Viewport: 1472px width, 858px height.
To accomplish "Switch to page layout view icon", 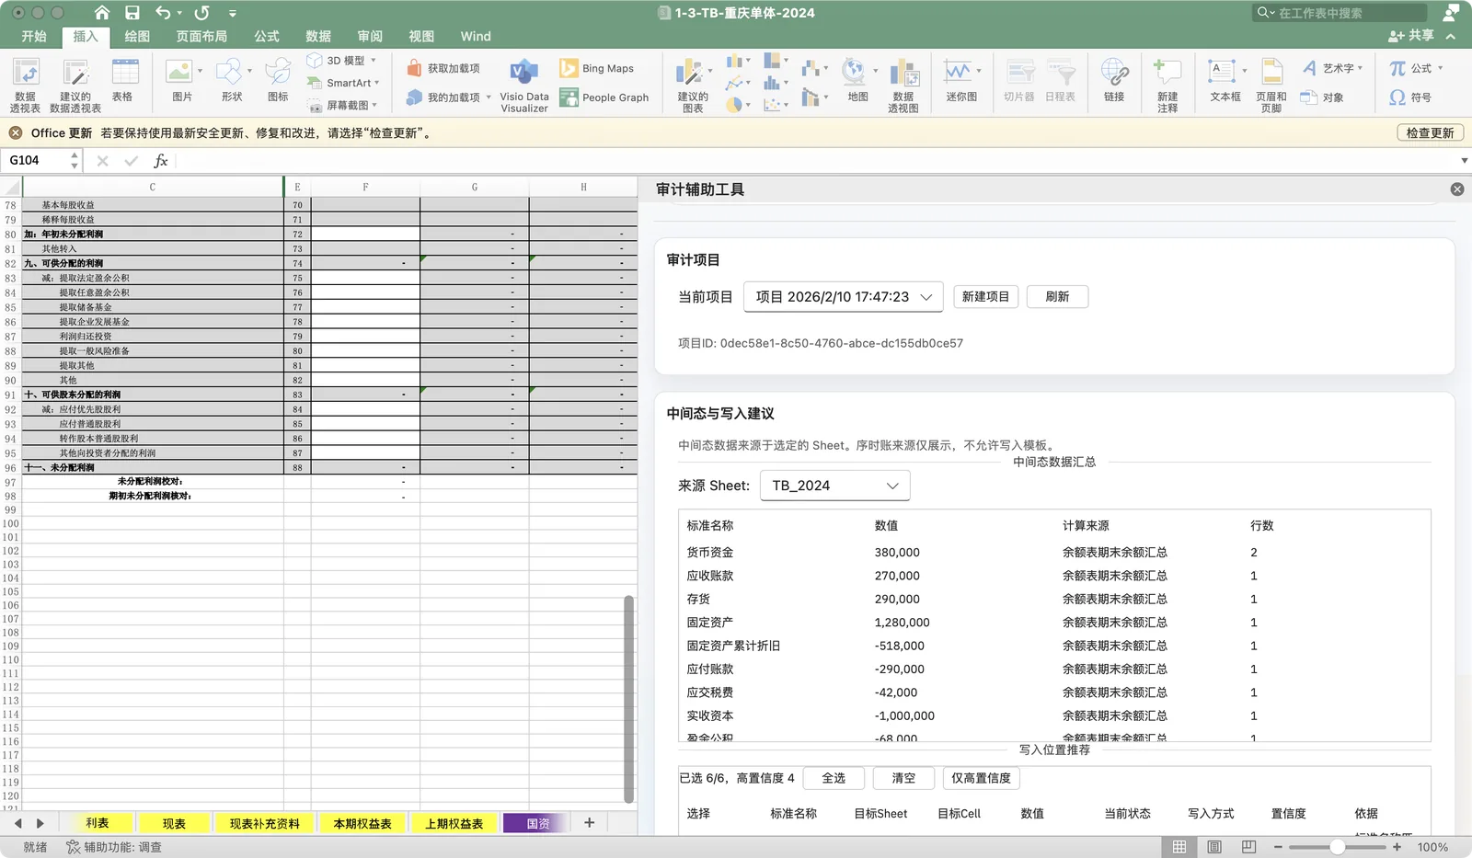I will 1214,847.
